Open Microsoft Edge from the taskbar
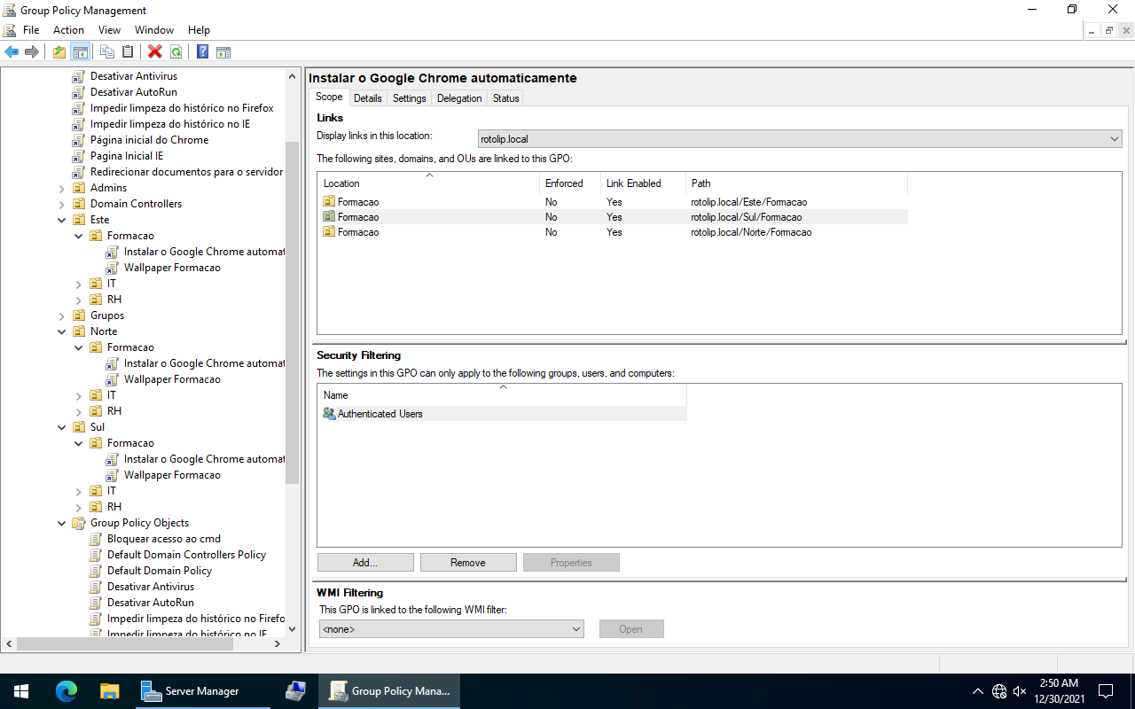The height and width of the screenshot is (709, 1135). click(67, 691)
